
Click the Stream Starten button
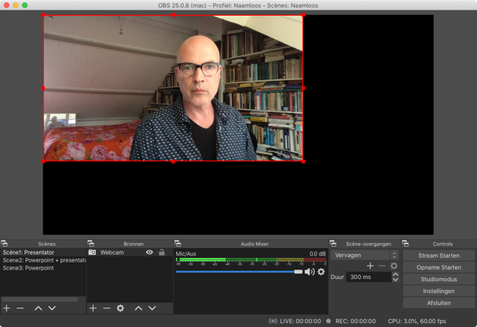pos(438,255)
